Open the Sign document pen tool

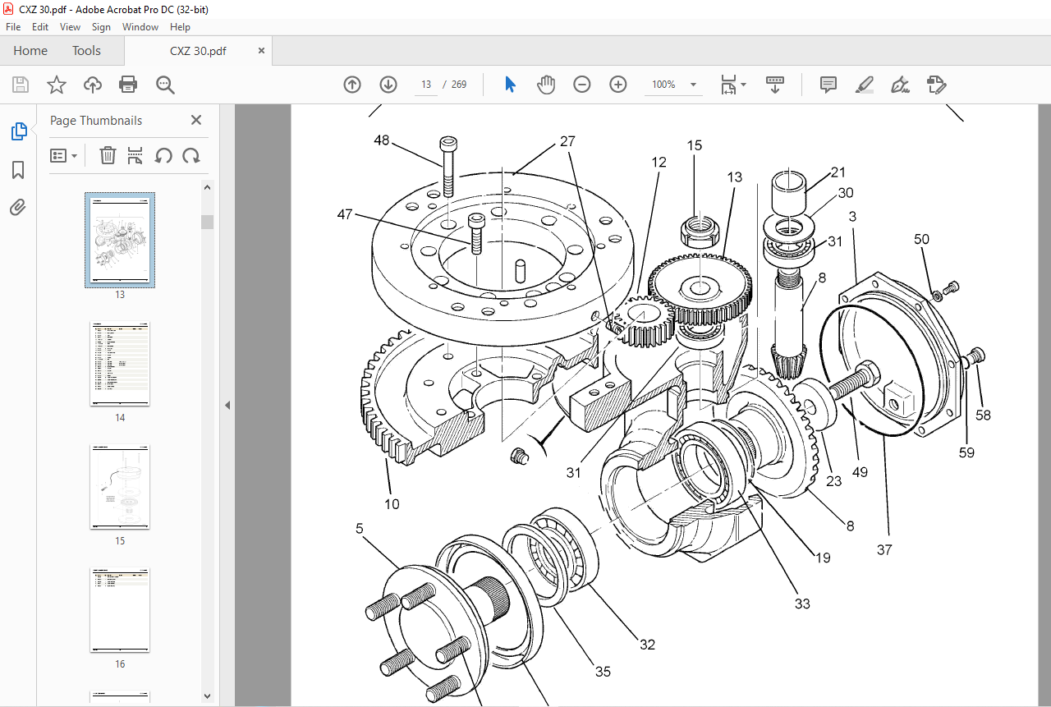(x=900, y=85)
